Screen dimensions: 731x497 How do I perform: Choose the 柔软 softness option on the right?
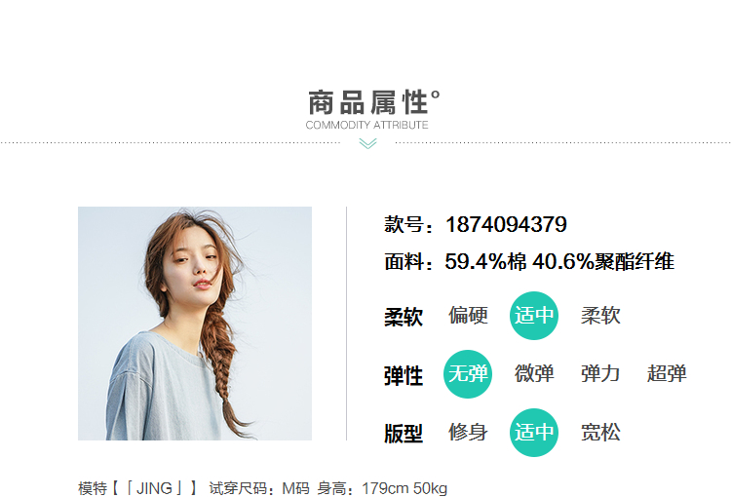coord(600,316)
